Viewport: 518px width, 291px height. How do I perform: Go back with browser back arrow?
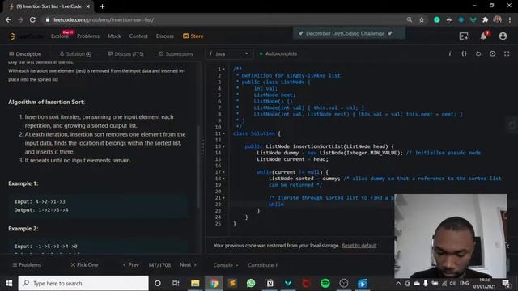(x=8, y=19)
